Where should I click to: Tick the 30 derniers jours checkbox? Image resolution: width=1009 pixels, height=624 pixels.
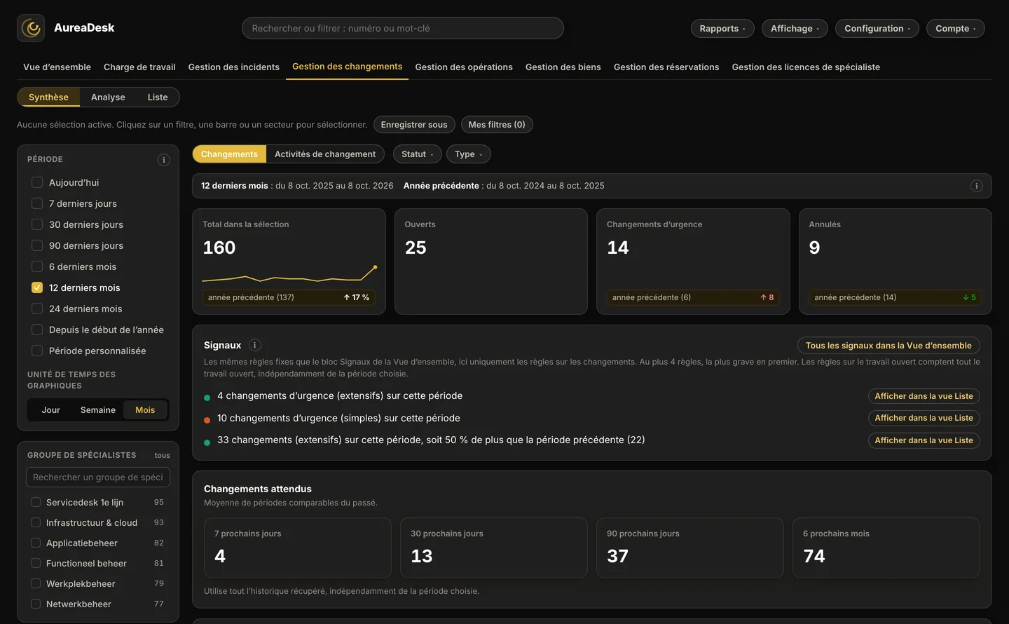37,224
